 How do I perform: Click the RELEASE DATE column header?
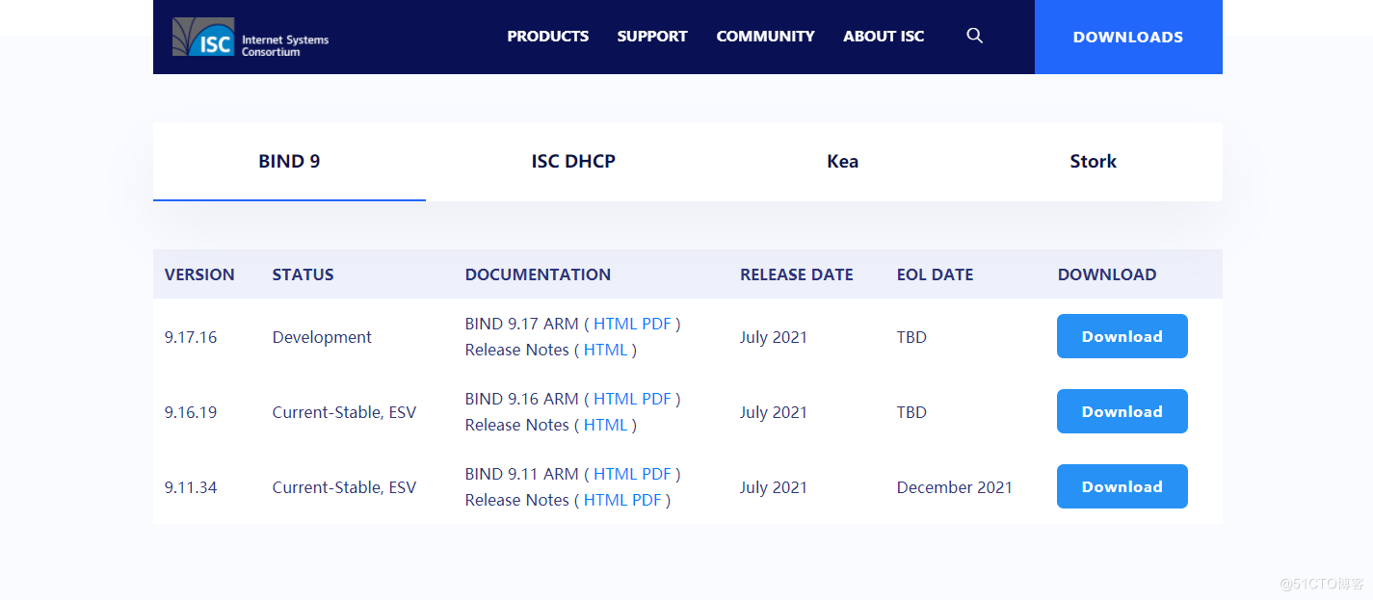point(797,274)
